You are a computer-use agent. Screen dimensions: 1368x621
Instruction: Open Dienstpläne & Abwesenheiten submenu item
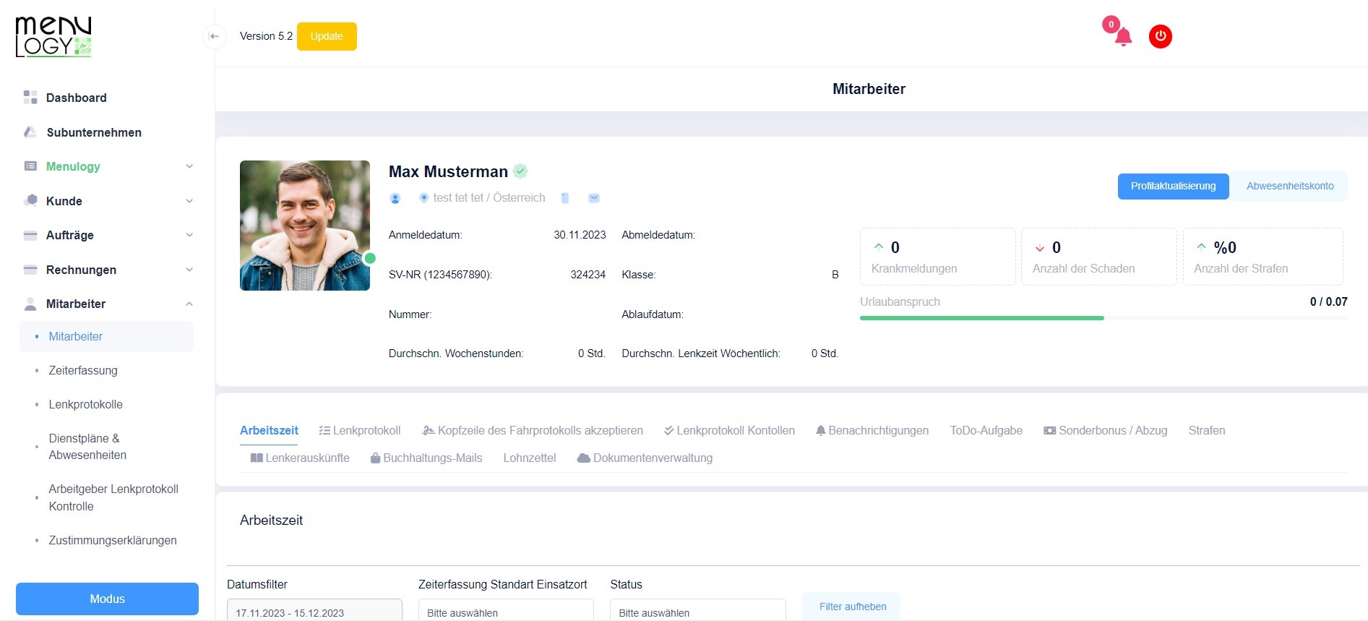coord(87,447)
